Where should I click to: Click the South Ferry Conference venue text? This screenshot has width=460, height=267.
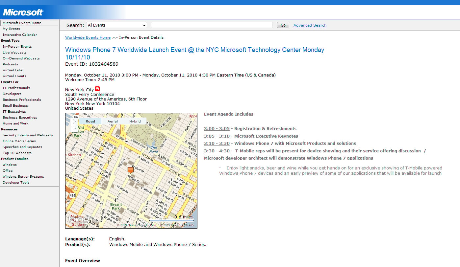click(x=89, y=95)
